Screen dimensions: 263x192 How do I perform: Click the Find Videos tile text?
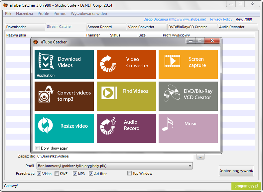135,91
